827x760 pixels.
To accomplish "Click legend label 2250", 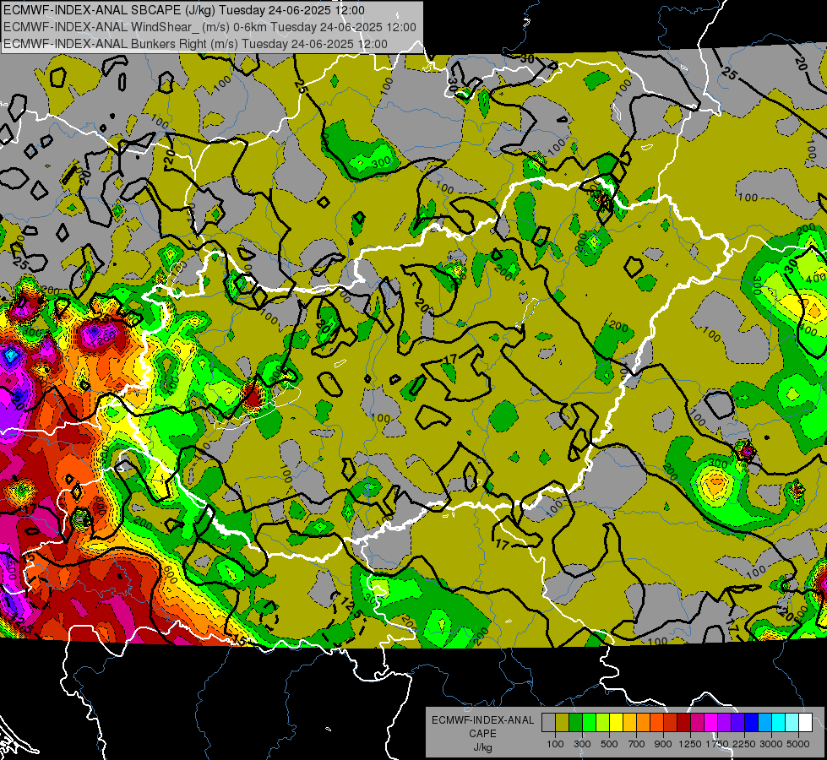I will (x=745, y=744).
